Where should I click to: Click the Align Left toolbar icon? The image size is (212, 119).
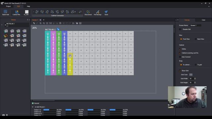tap(74, 23)
